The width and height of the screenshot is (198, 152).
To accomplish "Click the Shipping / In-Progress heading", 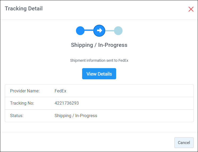I will [99, 45].
